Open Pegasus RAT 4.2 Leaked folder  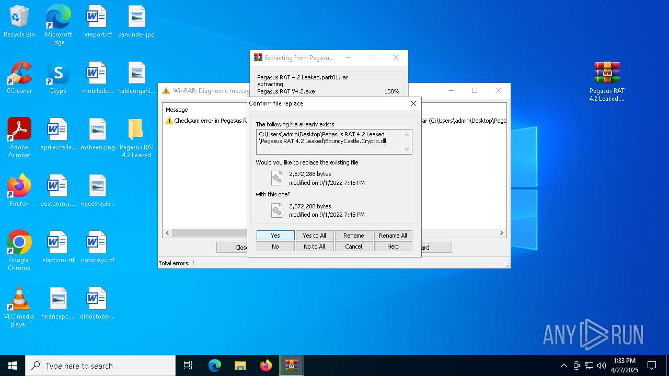pos(136,138)
